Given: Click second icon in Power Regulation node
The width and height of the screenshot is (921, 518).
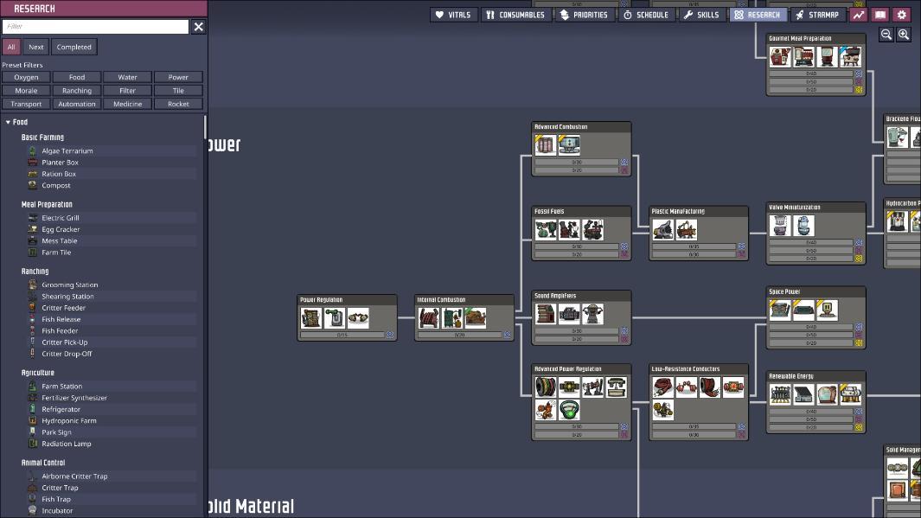Looking at the screenshot, I should pyautogui.click(x=334, y=317).
